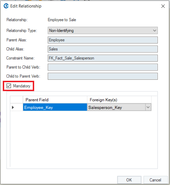Click the application icon in the title bar
The height and width of the screenshot is (185, 170).
coord(6,6)
